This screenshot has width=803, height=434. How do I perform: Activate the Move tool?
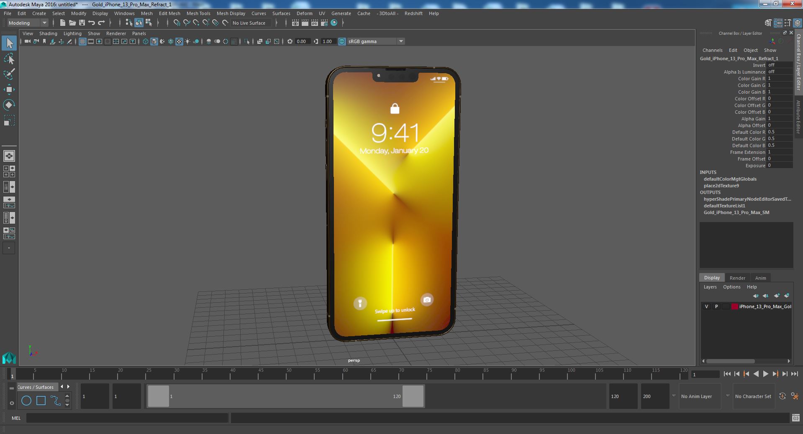point(9,89)
